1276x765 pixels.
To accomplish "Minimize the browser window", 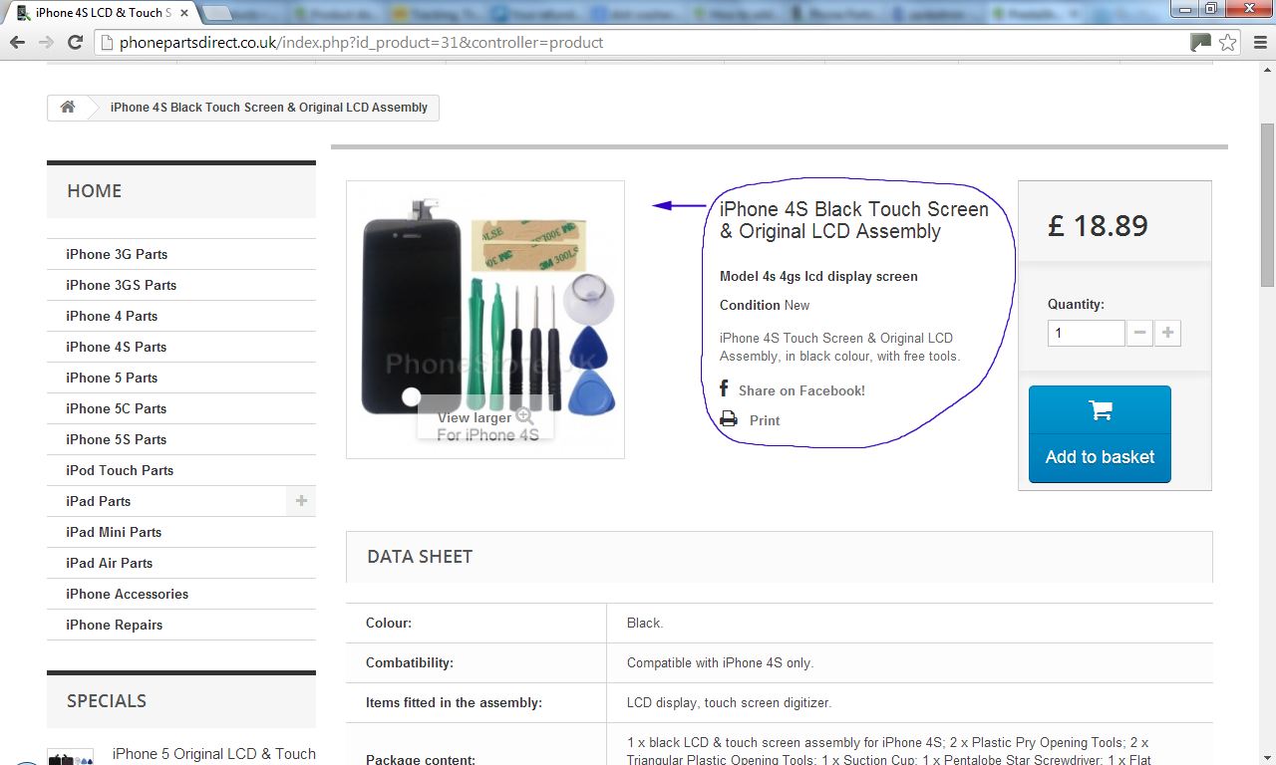I will click(1183, 8).
